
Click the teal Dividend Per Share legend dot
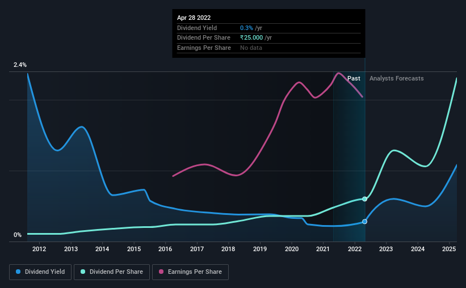(83, 272)
